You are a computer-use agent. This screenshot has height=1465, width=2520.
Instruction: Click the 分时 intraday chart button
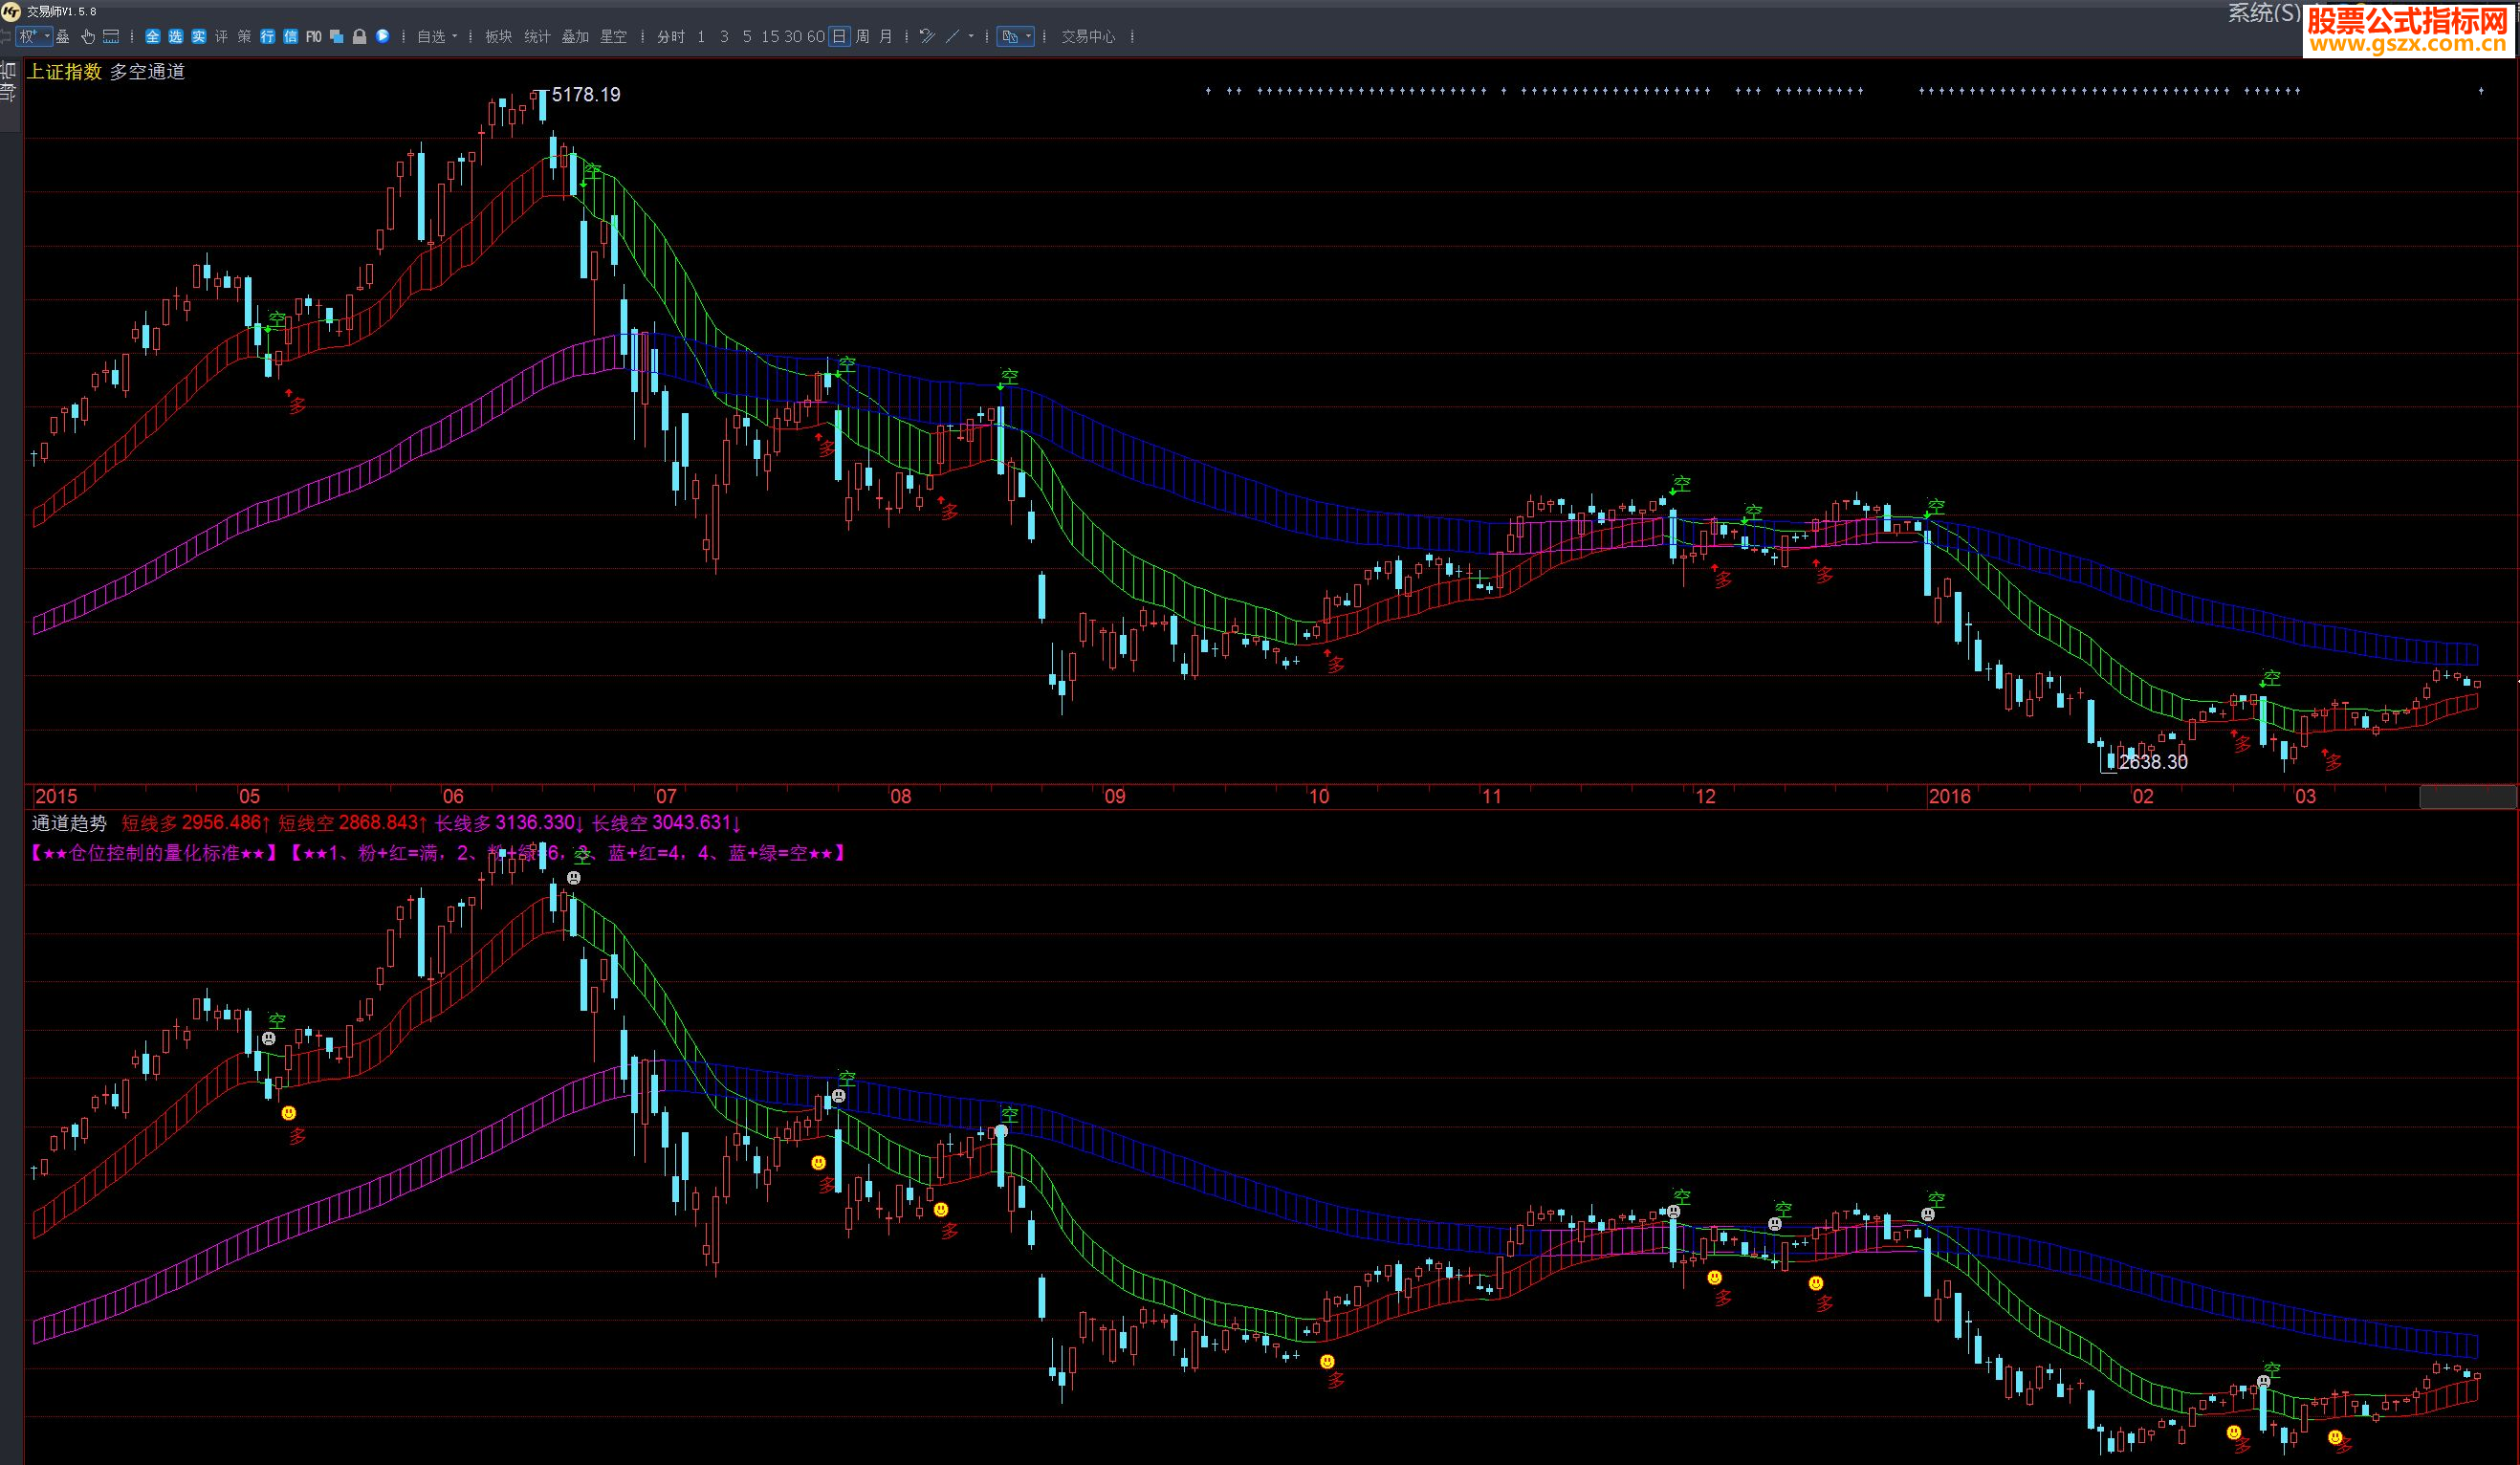[x=670, y=37]
